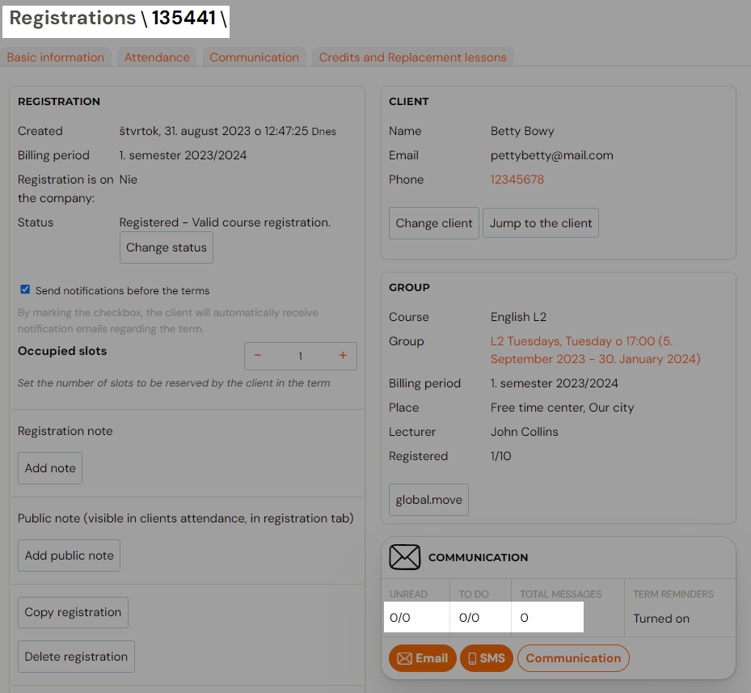Click the status text Registered - Valid course registration
The height and width of the screenshot is (693, 751).
point(225,222)
